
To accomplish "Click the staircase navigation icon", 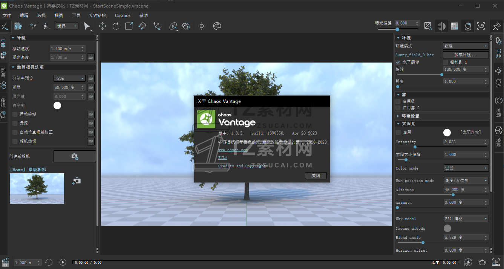I will click(34, 26).
